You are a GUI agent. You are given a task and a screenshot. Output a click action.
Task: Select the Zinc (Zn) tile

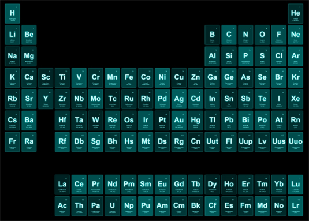point(195,78)
